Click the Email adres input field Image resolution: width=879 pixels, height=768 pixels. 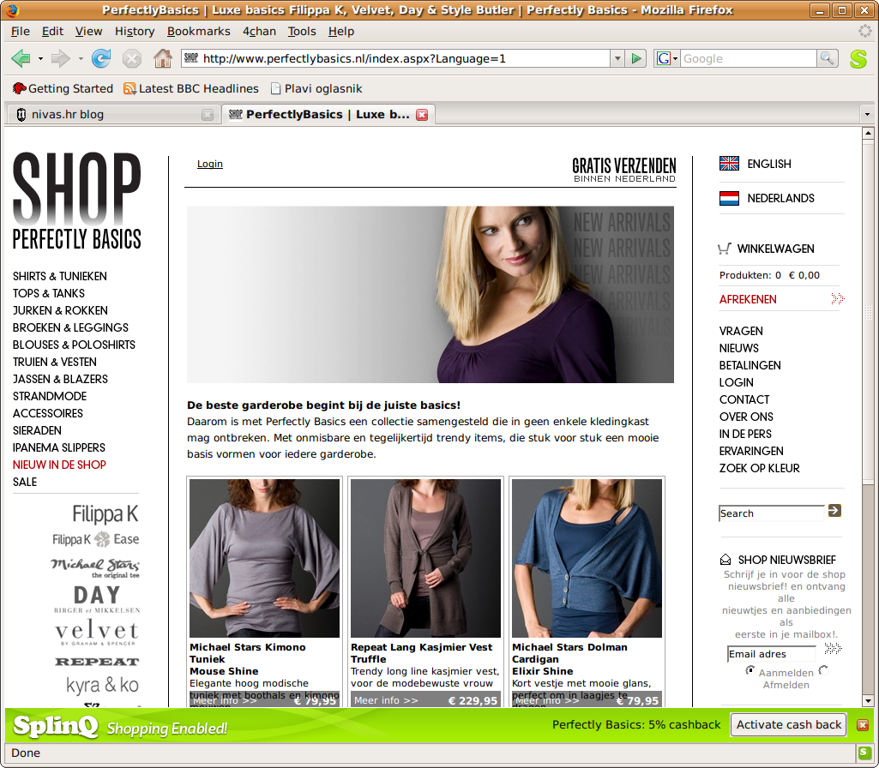pyautogui.click(x=771, y=654)
